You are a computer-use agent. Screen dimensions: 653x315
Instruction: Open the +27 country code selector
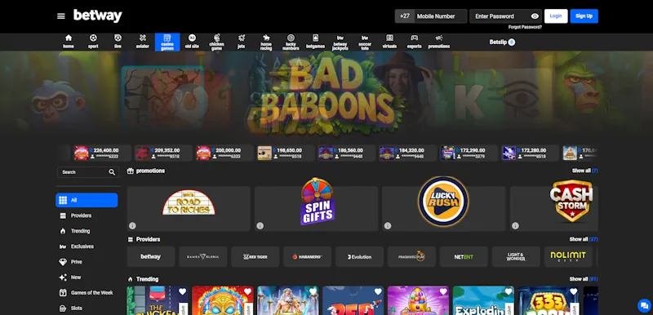tap(404, 16)
